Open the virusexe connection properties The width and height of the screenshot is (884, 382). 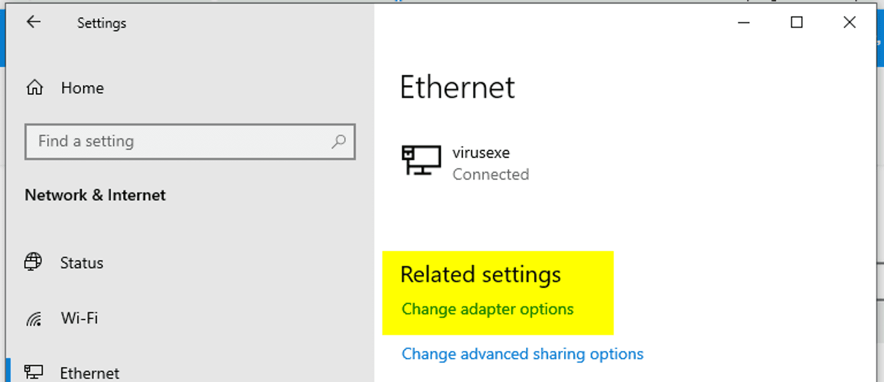click(481, 153)
